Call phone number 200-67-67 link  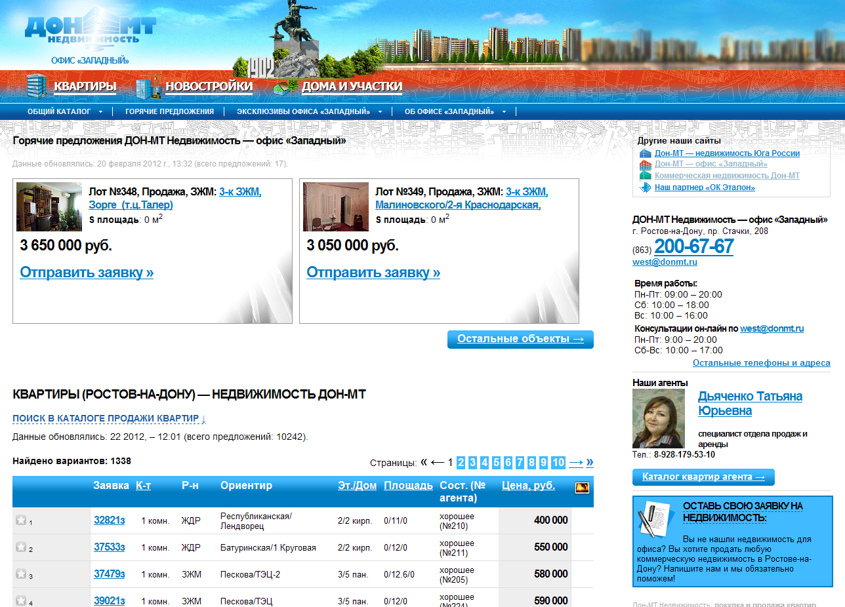[x=694, y=246]
